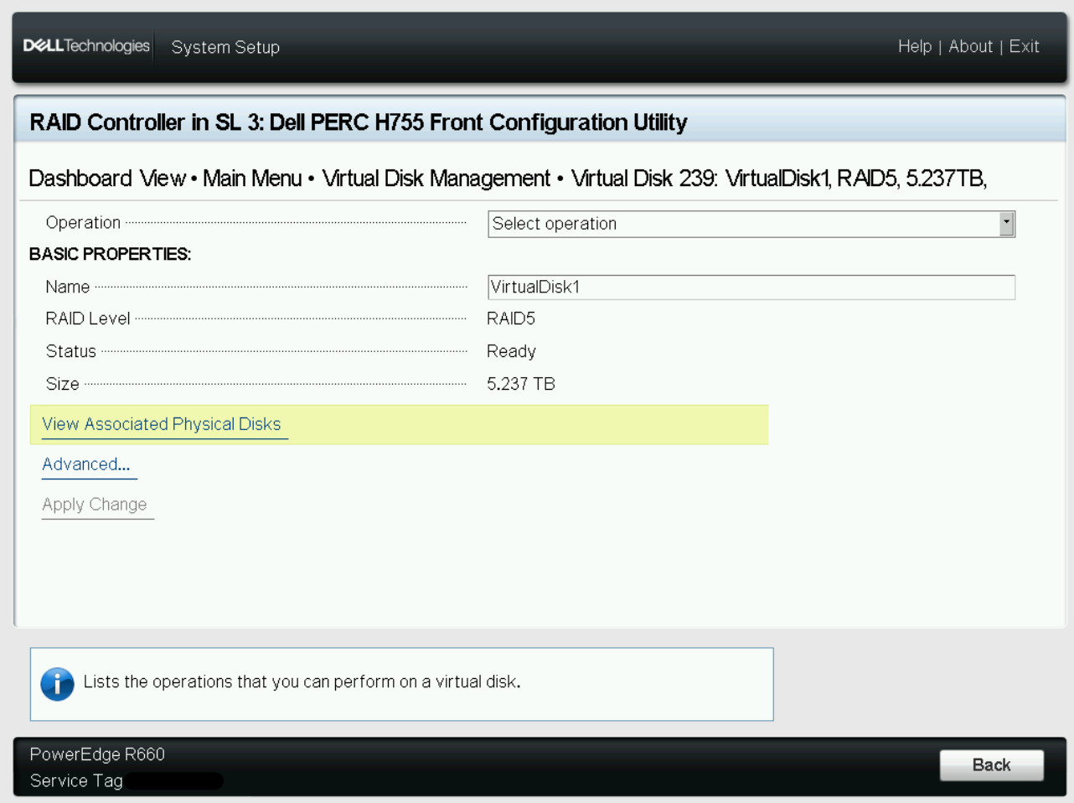Open the Advanced... settings link
Screen dimensions: 1074x803
click(86, 464)
